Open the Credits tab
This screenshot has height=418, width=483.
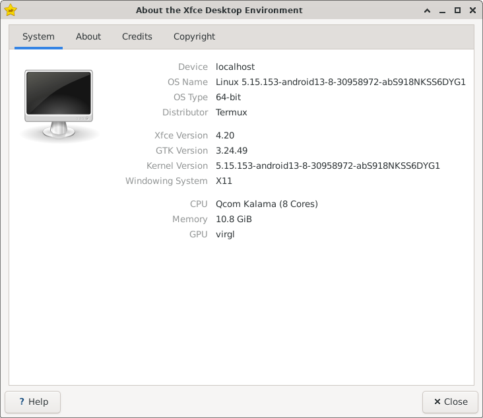137,37
